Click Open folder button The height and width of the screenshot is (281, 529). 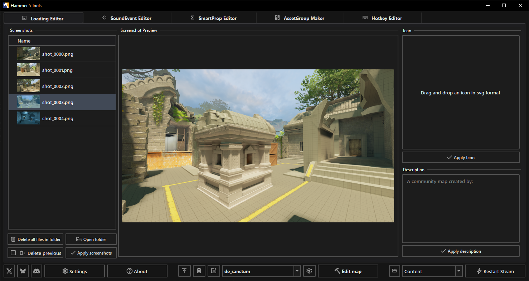pyautogui.click(x=91, y=239)
